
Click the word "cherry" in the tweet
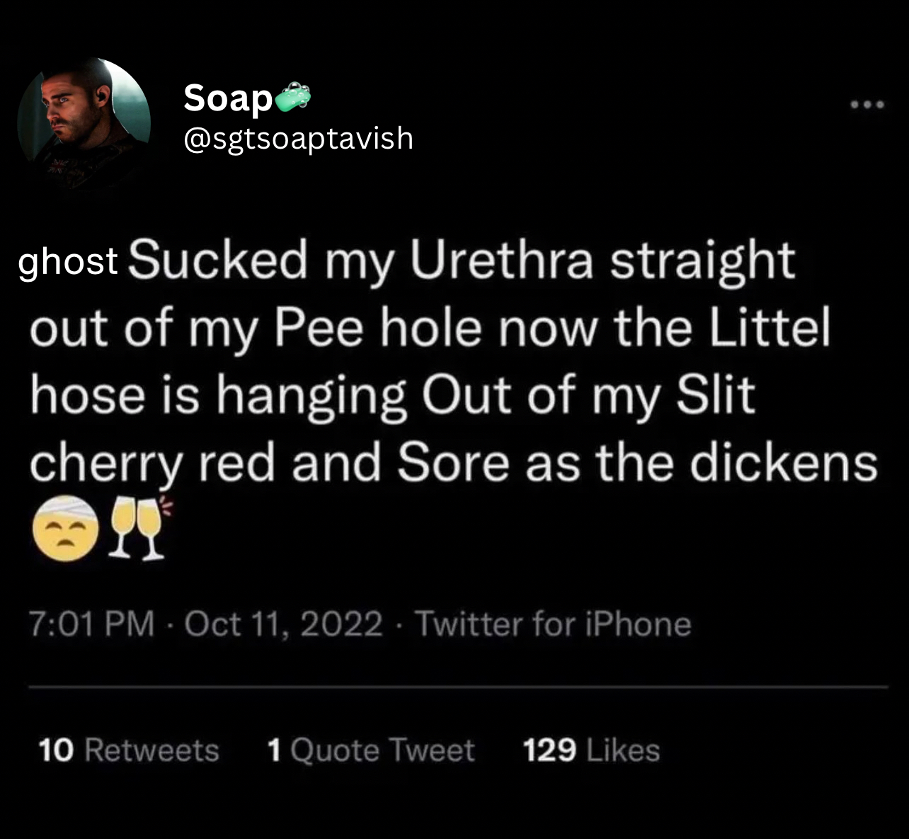[x=106, y=463]
